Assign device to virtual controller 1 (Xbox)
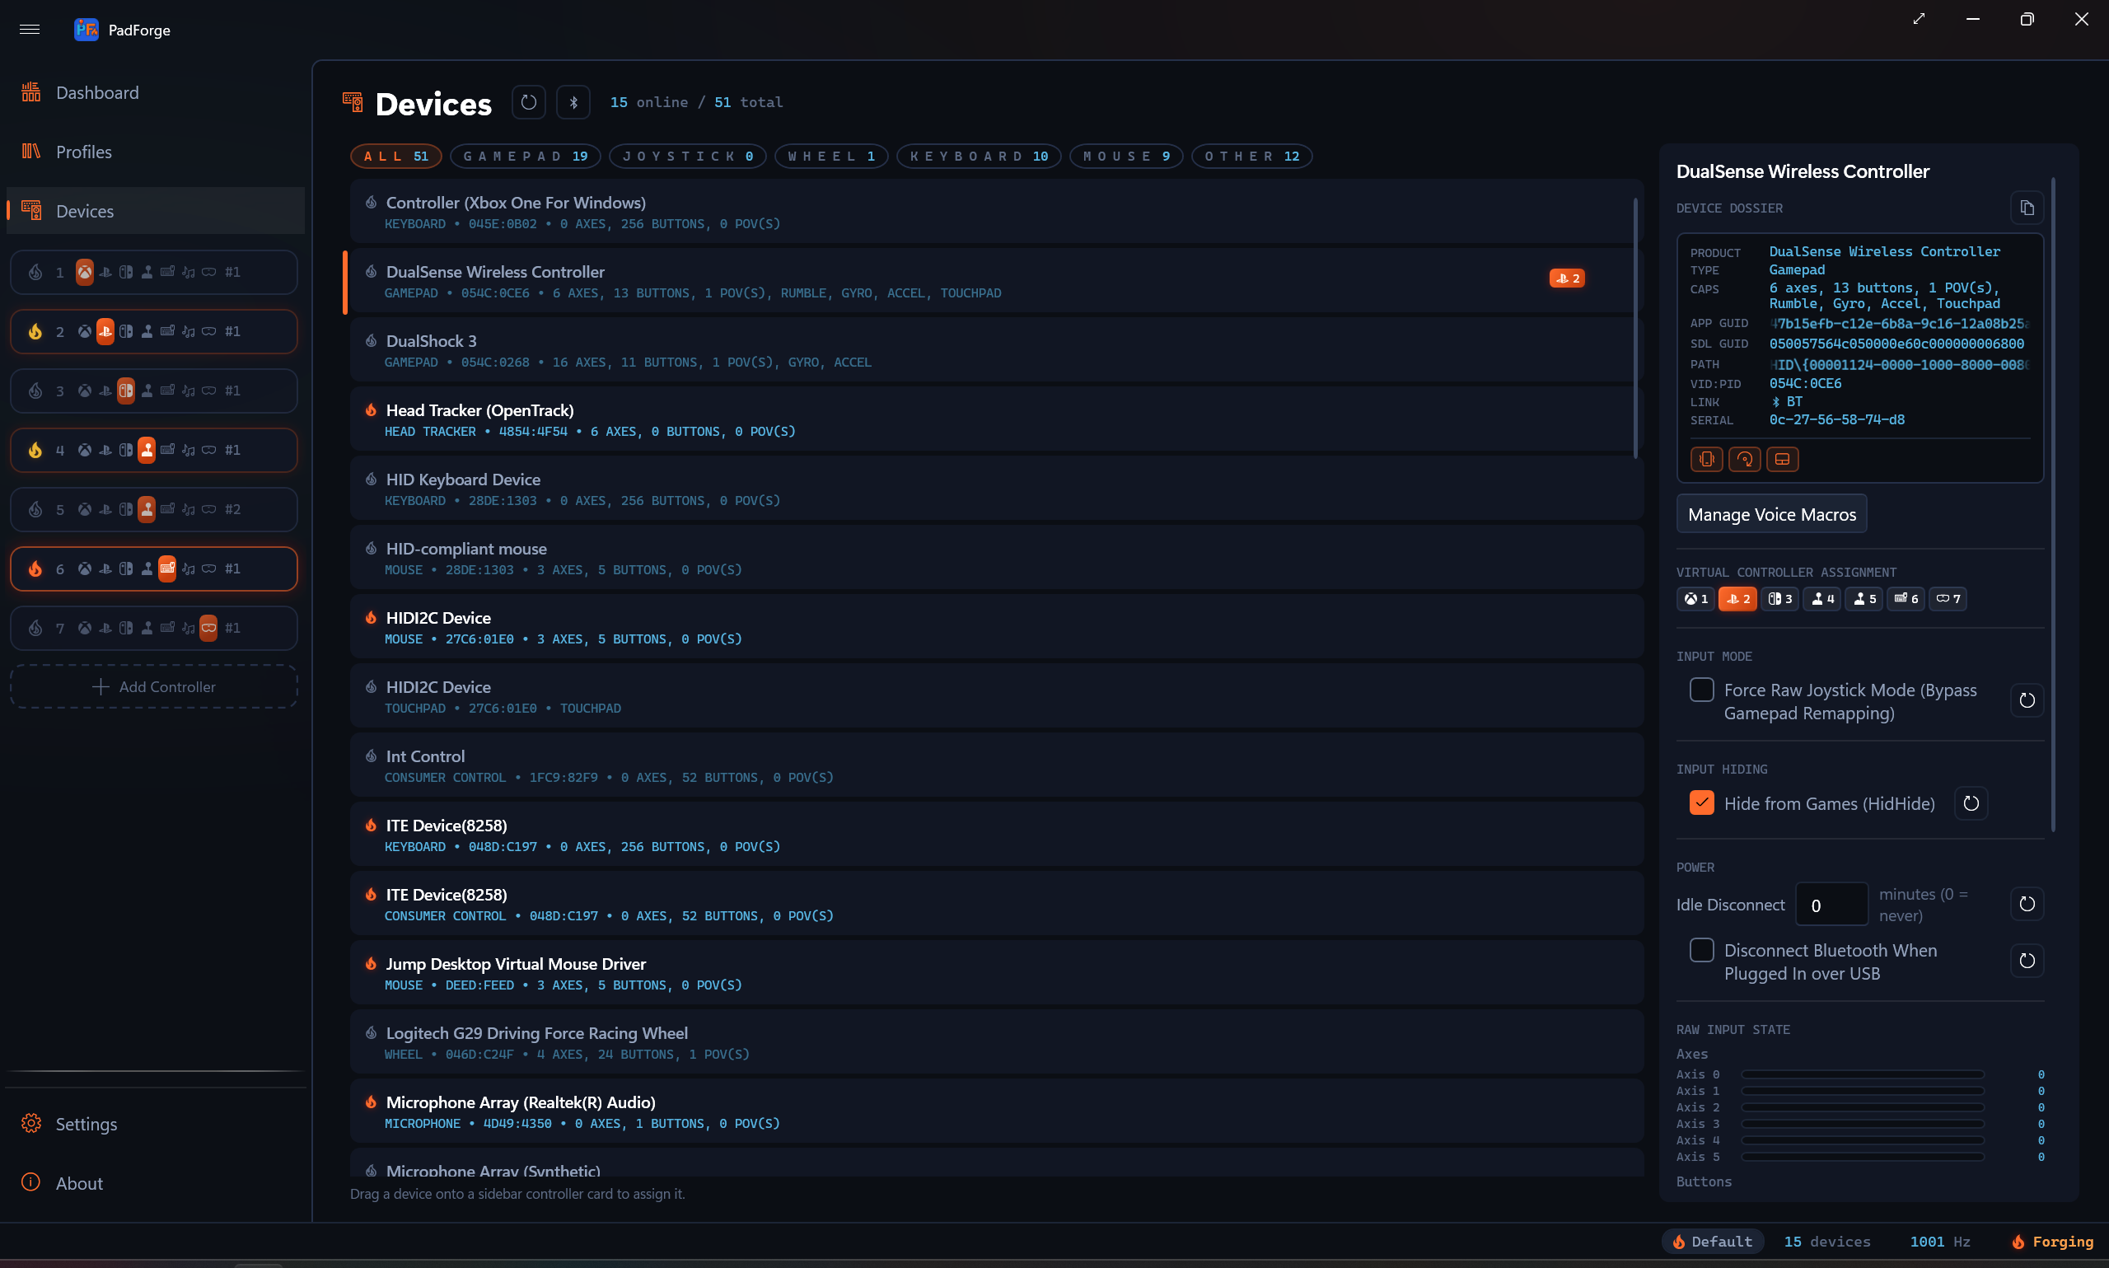The image size is (2109, 1268). [x=1695, y=599]
